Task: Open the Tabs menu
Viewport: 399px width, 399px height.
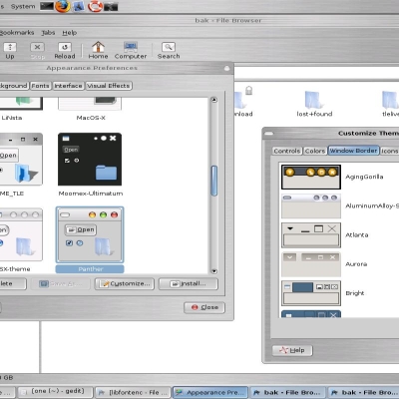Action: 48,33
